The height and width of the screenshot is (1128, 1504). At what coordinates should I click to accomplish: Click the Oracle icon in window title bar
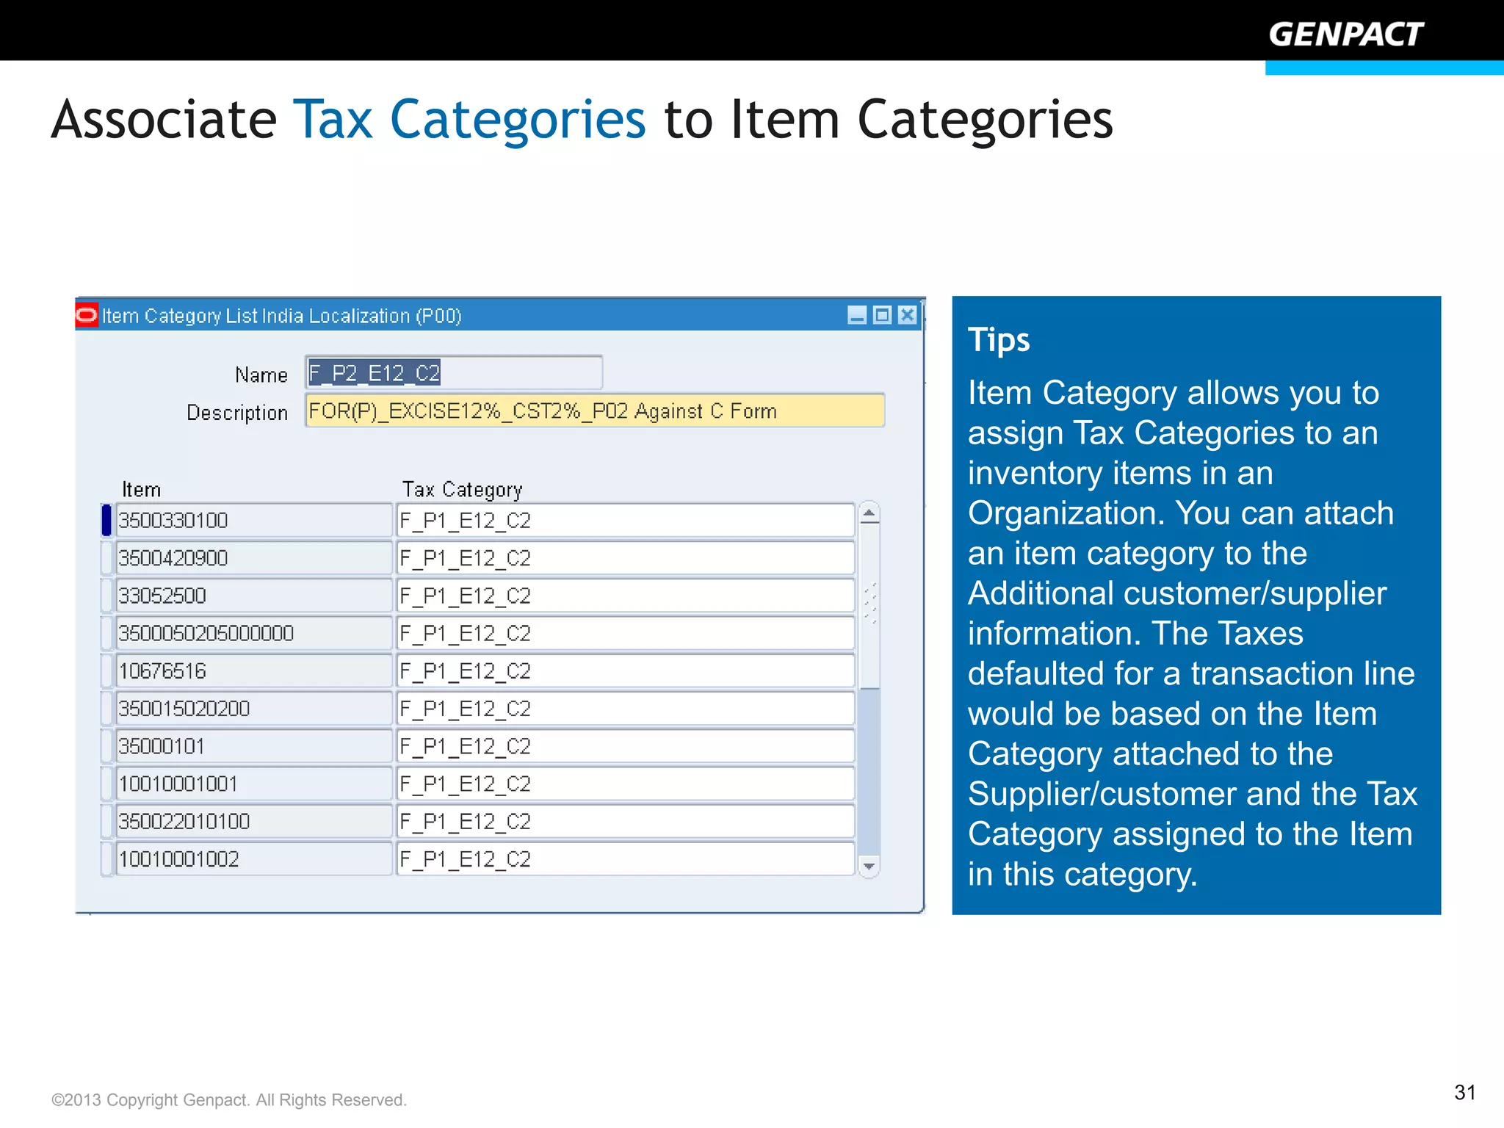pyautogui.click(x=87, y=316)
